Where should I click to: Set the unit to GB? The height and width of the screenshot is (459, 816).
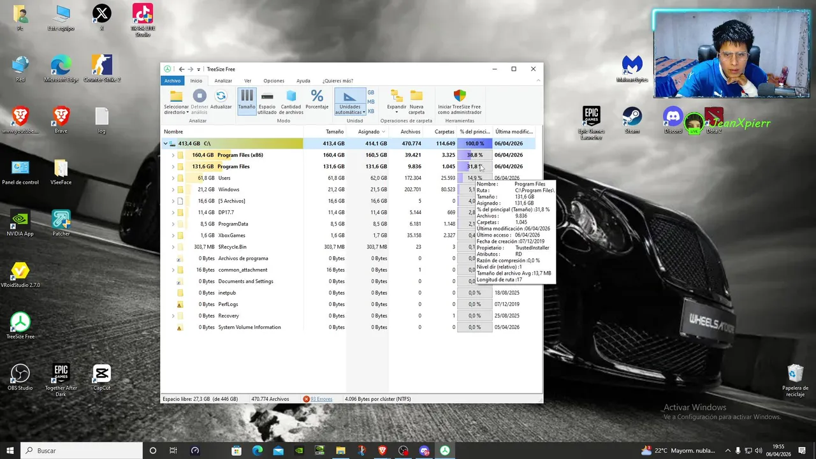[371, 92]
